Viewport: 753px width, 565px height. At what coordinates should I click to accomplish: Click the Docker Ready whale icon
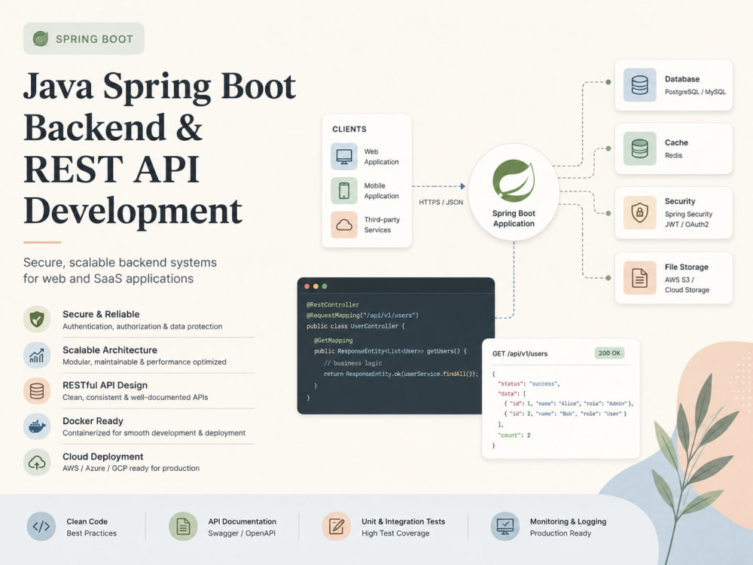(37, 426)
